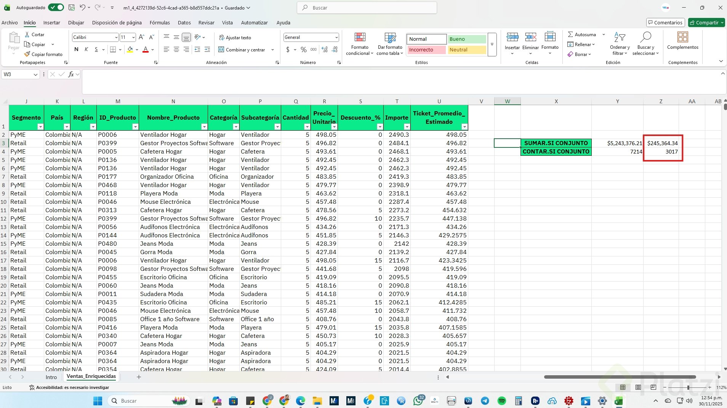Open the País column filter dropdown

[67, 127]
